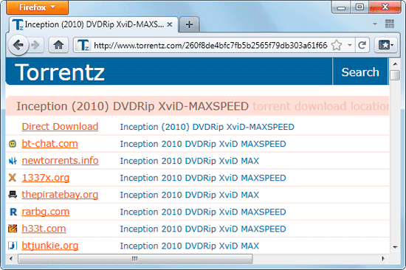Click the Torrentz favicon in the address bar
This screenshot has height=270, width=406.
click(x=83, y=45)
